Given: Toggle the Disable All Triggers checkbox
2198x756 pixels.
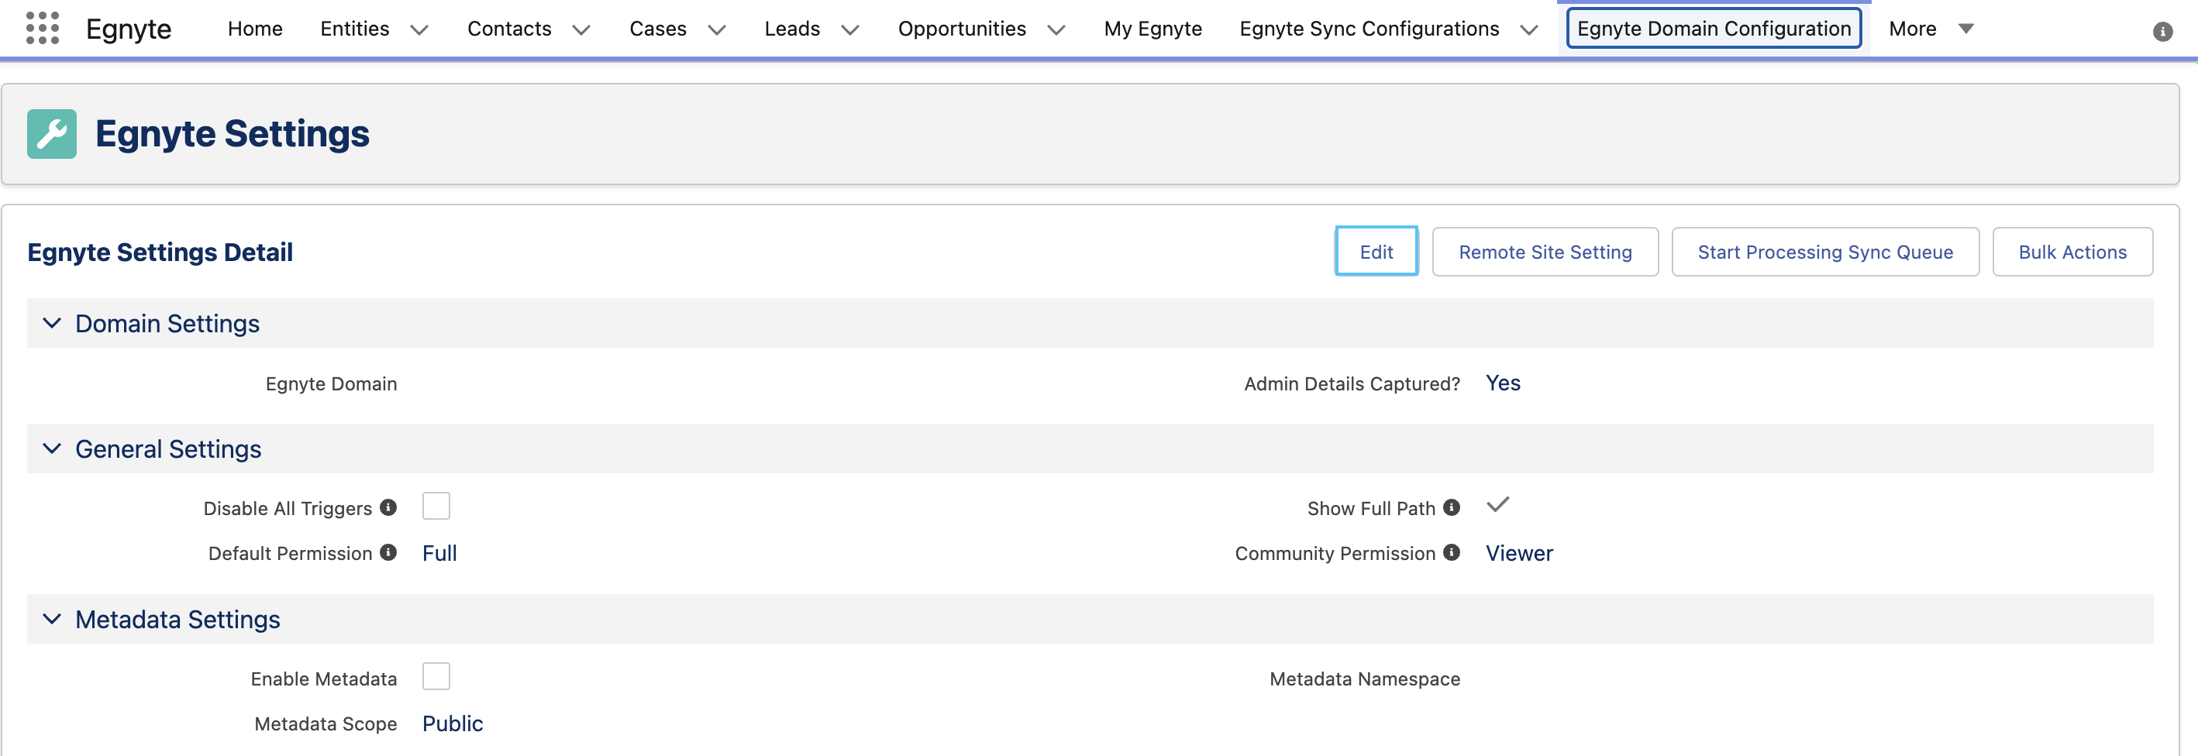Looking at the screenshot, I should (436, 507).
